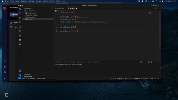
Task: Open the Redis notifications bell icon
Action: (x=5, y=61)
